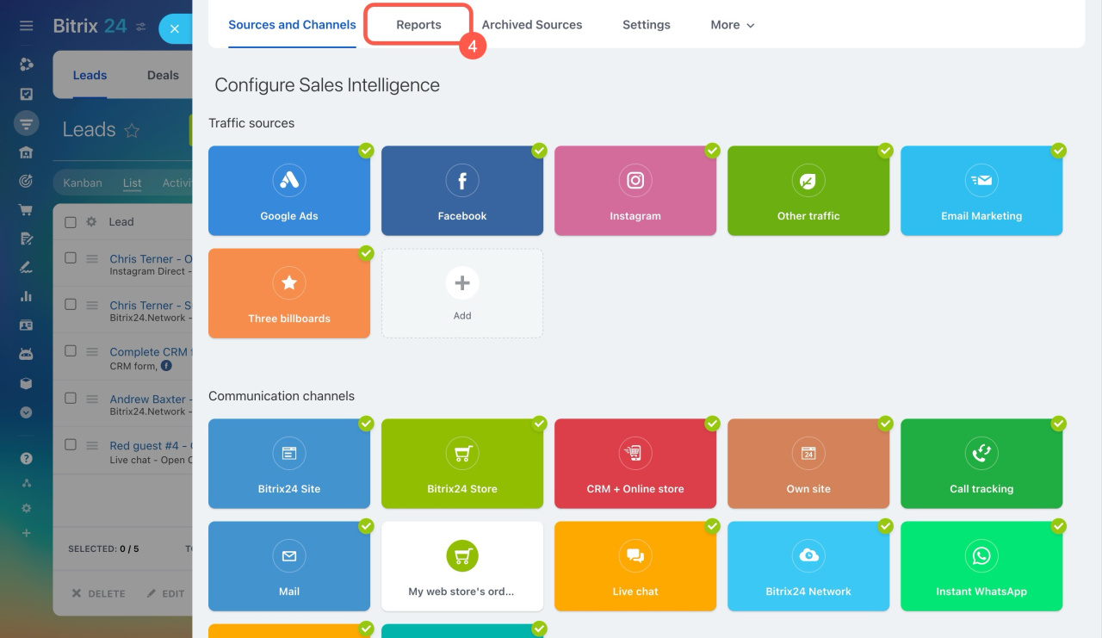Expand the More dropdown menu
Image resolution: width=1102 pixels, height=638 pixels.
[x=733, y=25]
